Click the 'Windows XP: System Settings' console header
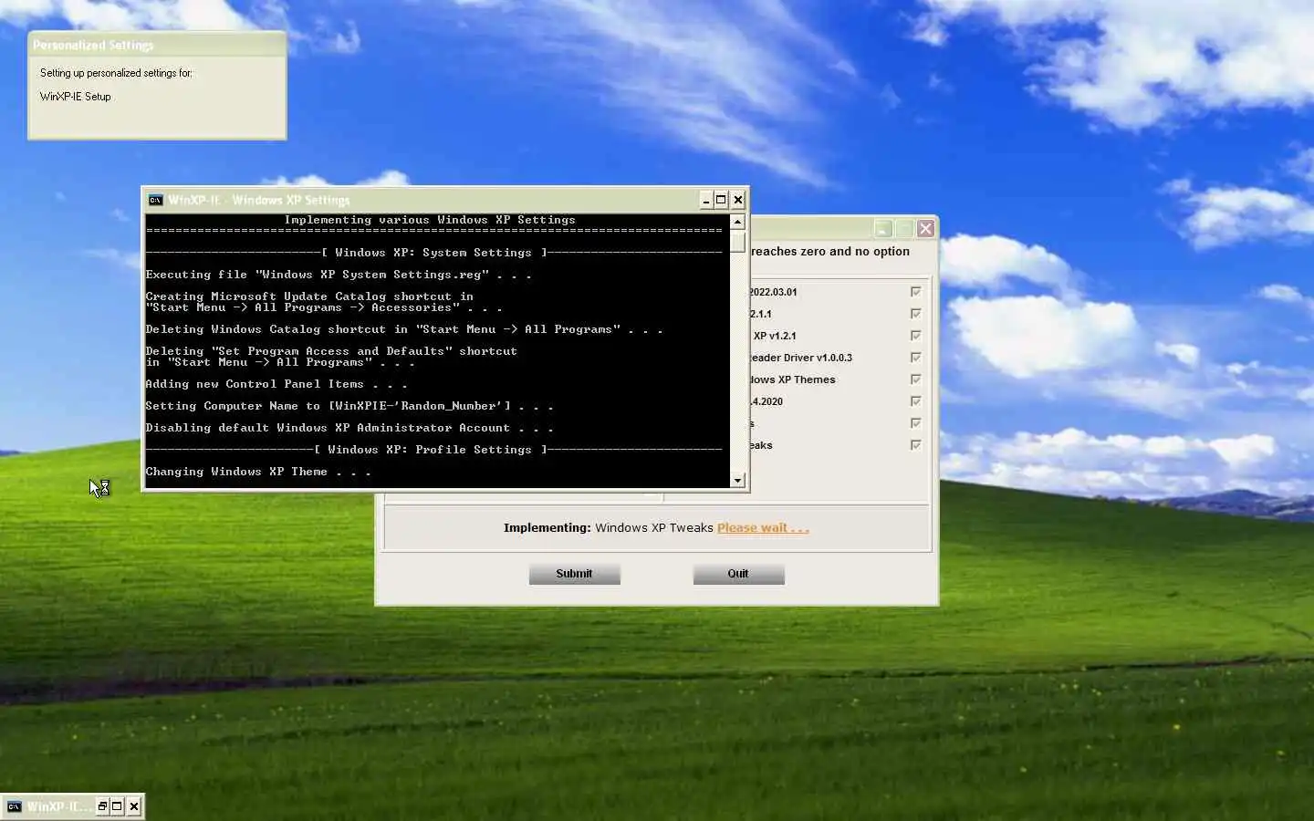The height and width of the screenshot is (821, 1314). coord(436,253)
